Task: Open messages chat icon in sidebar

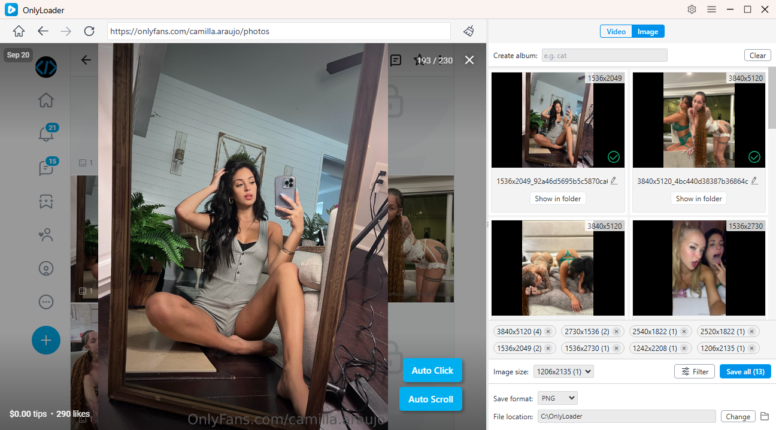Action: click(x=46, y=168)
